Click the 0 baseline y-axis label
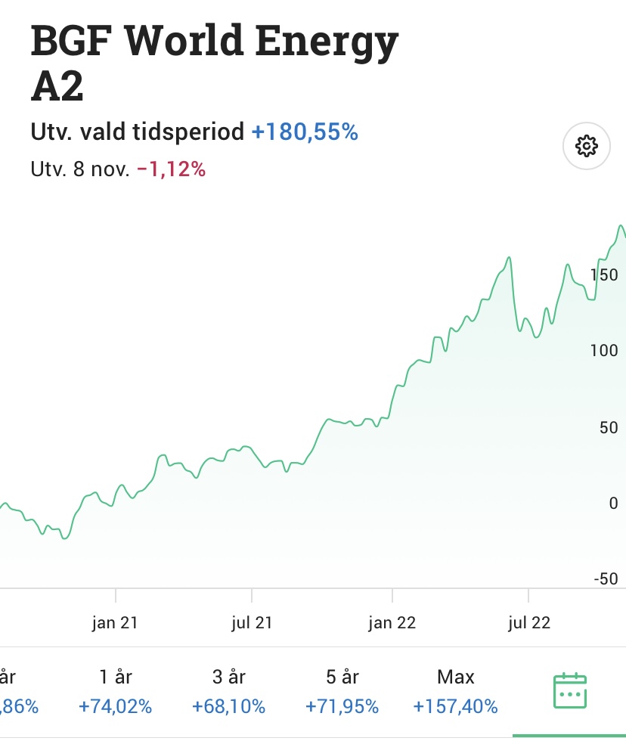626x741 pixels. pyautogui.click(x=613, y=504)
